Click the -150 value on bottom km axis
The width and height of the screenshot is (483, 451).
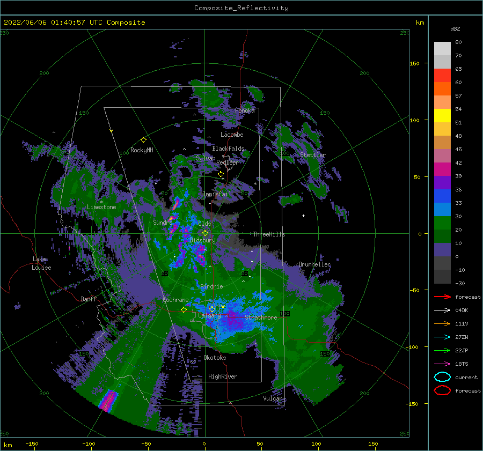click(x=32, y=444)
